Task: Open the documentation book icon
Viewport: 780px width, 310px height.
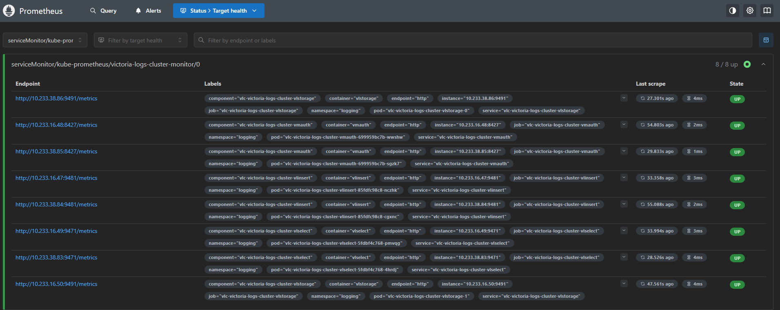Action: tap(767, 11)
